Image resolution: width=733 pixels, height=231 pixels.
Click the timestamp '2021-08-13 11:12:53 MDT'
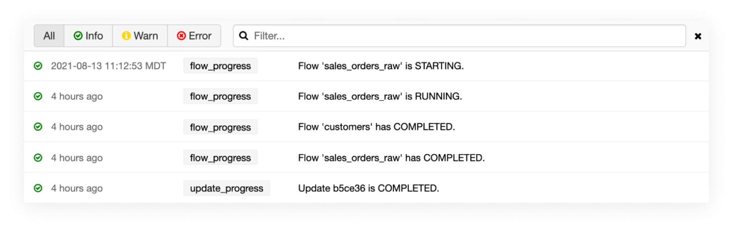109,66
